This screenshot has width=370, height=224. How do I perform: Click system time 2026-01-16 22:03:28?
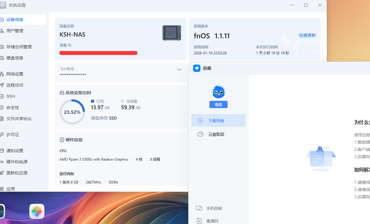(210, 53)
